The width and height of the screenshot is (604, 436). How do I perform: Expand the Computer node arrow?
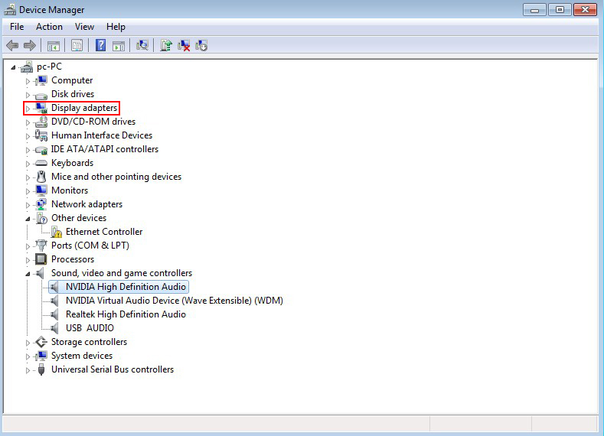point(28,81)
